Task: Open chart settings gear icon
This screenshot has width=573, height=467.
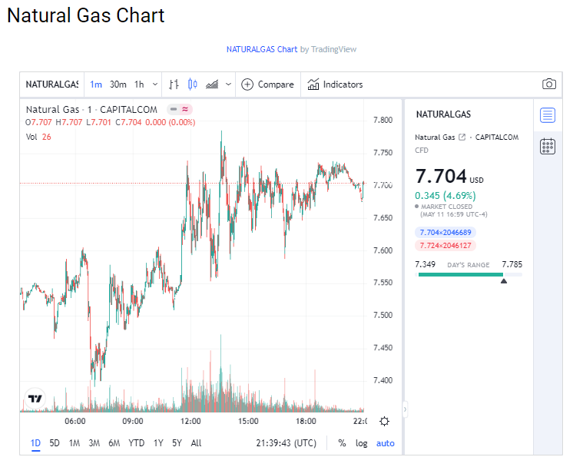Action: [384, 422]
